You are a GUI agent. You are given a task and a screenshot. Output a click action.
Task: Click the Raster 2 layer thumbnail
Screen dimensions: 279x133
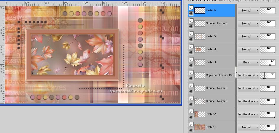[x=200, y=114]
